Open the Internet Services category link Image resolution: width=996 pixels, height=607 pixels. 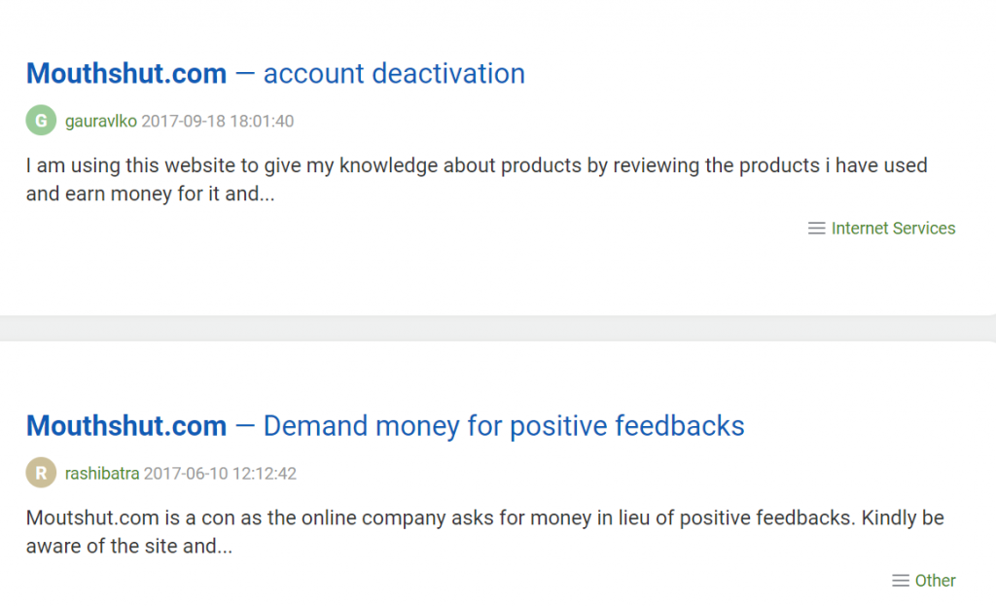pos(893,228)
